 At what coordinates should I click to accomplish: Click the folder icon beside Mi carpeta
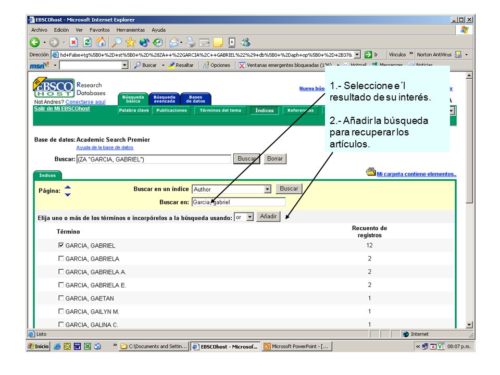[371, 172]
